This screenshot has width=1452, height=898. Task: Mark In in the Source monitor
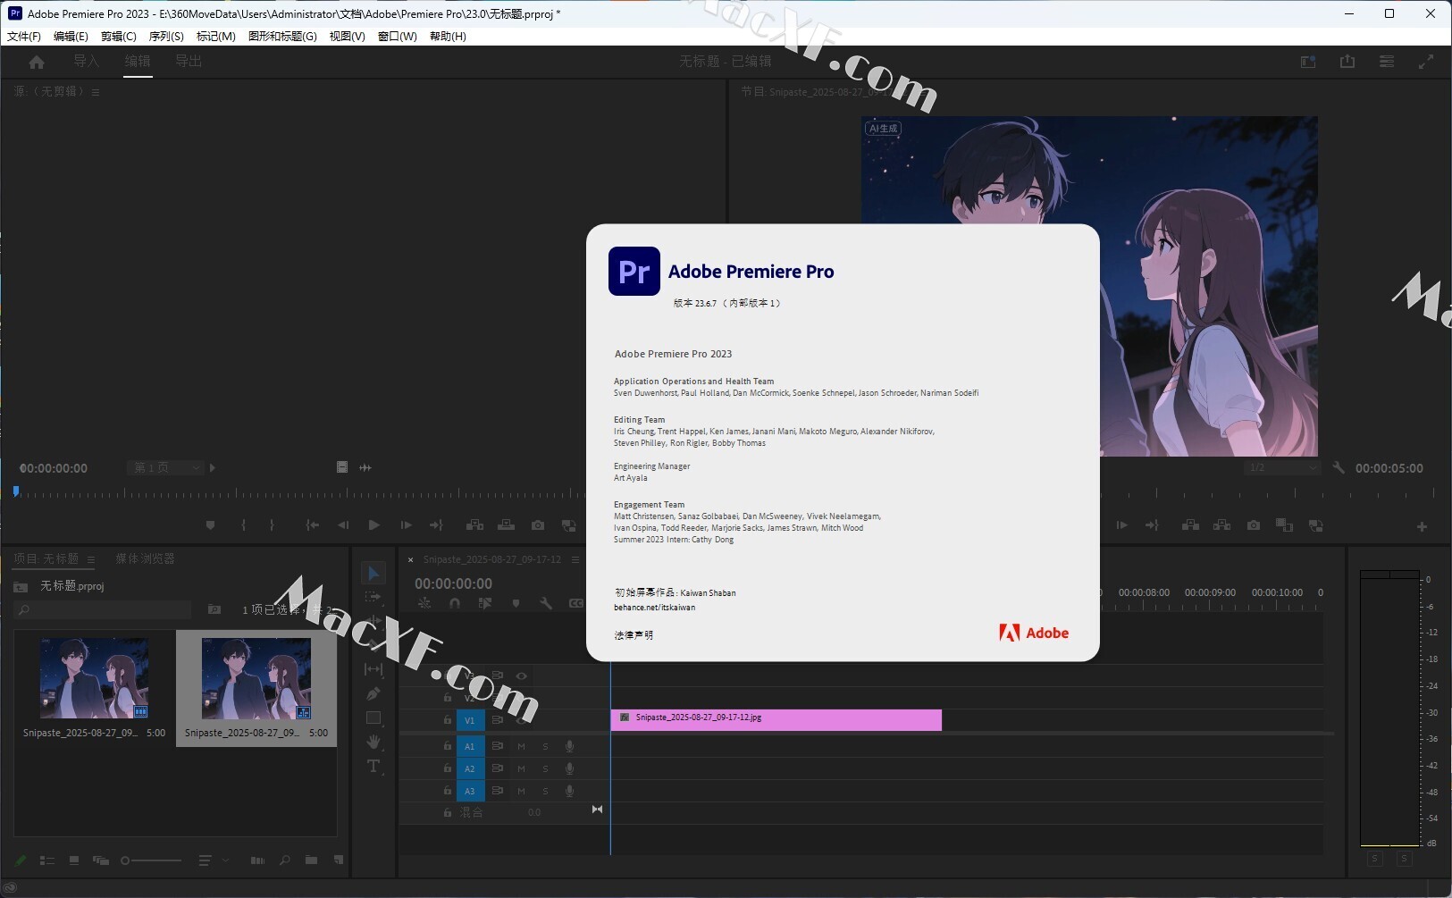point(243,525)
